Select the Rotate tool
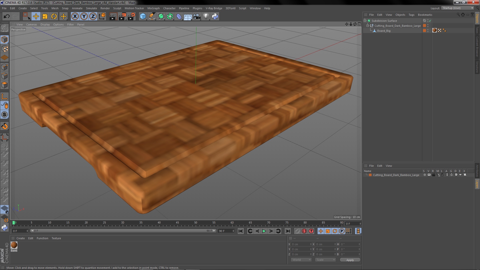The height and width of the screenshot is (270, 480). click(x=54, y=16)
